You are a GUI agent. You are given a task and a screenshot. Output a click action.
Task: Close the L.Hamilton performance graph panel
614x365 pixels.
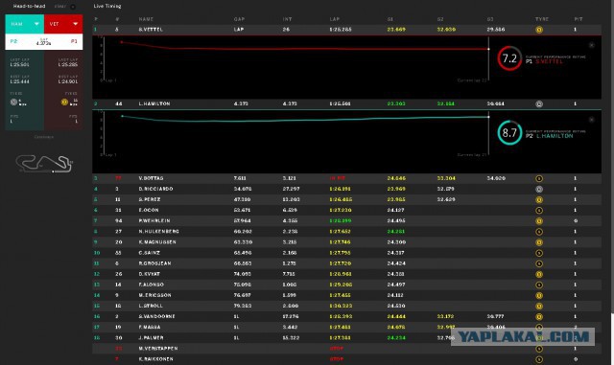pos(592,120)
